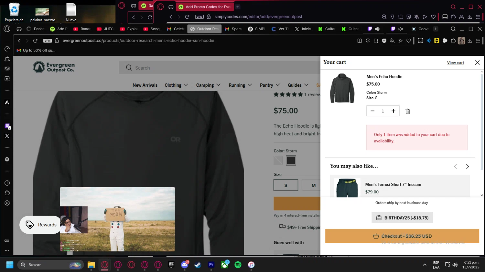The width and height of the screenshot is (485, 272).
Task: Open File Explorer from taskbar
Action: coord(91,265)
